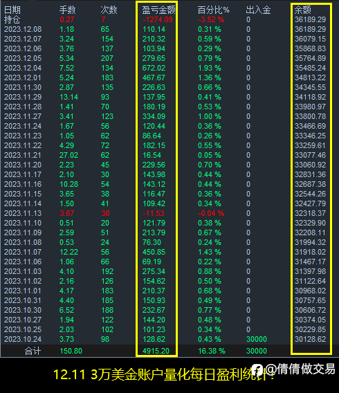
Task: Click the 百分比% column header
Action: tap(213, 10)
